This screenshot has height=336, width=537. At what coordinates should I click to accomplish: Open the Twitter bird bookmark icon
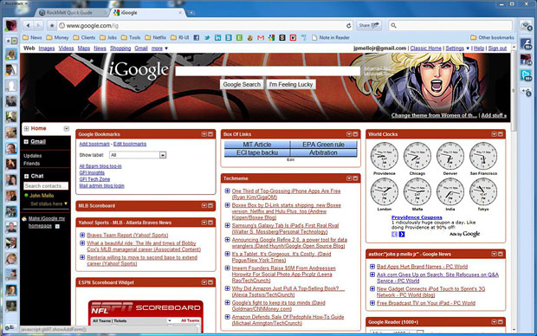pyautogui.click(x=207, y=38)
